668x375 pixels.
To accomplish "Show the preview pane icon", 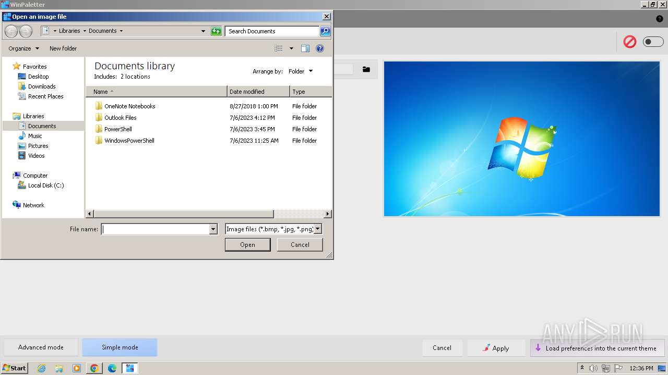I will [305, 48].
